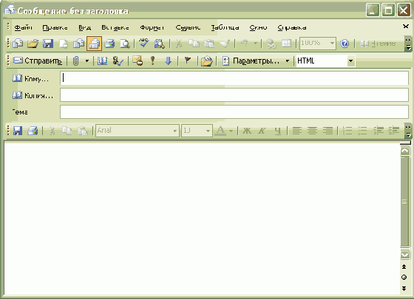Set low importance with the blue down arrow
This screenshot has width=414, height=299.
pyautogui.click(x=169, y=61)
